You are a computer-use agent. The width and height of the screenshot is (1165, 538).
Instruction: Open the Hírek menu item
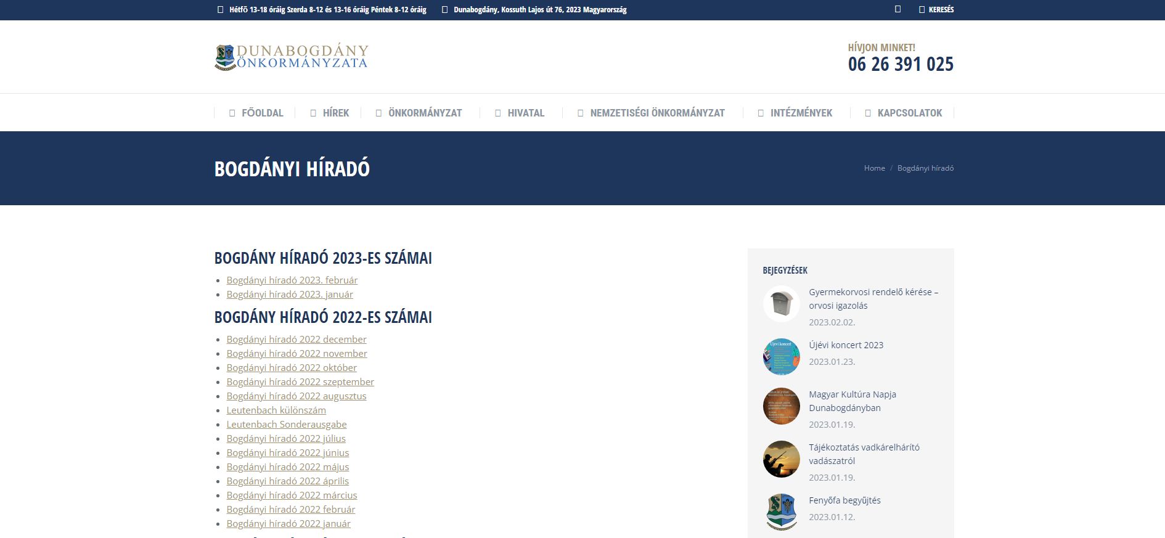point(329,113)
